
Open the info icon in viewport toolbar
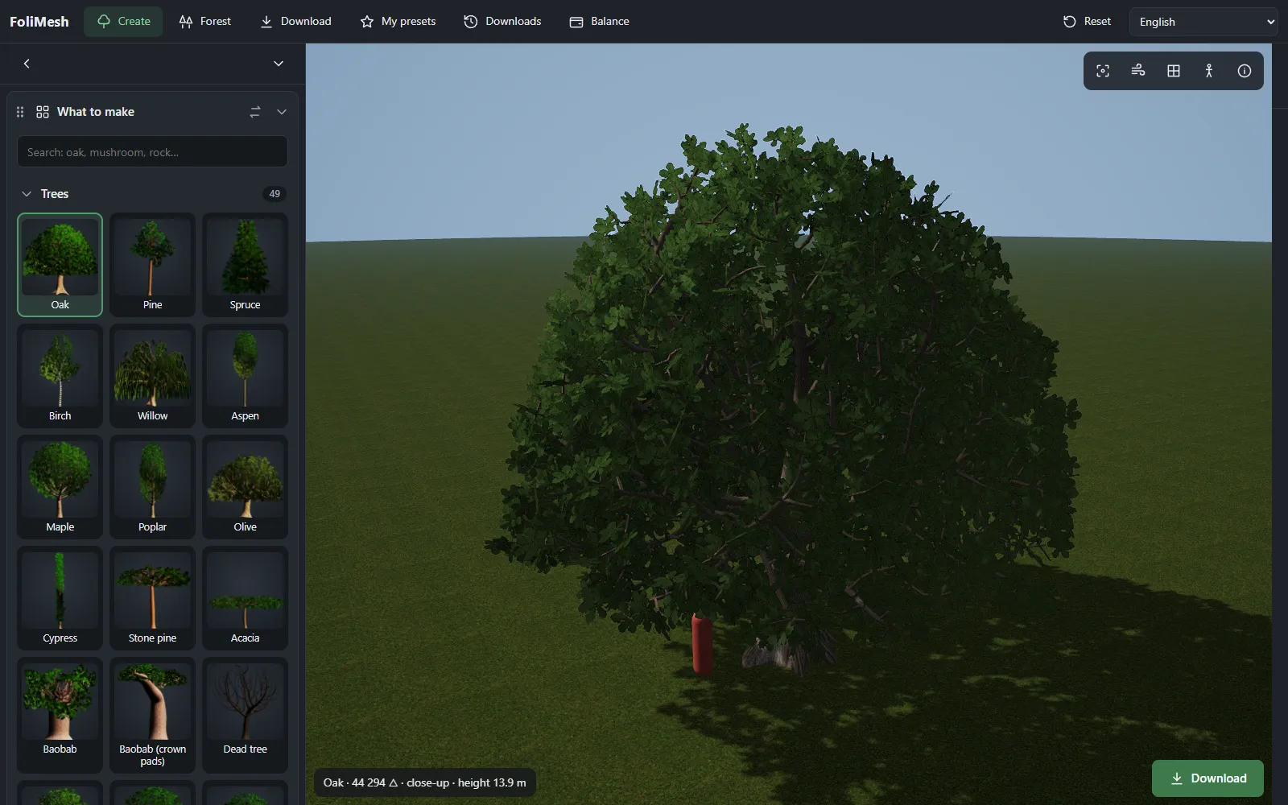tap(1245, 71)
